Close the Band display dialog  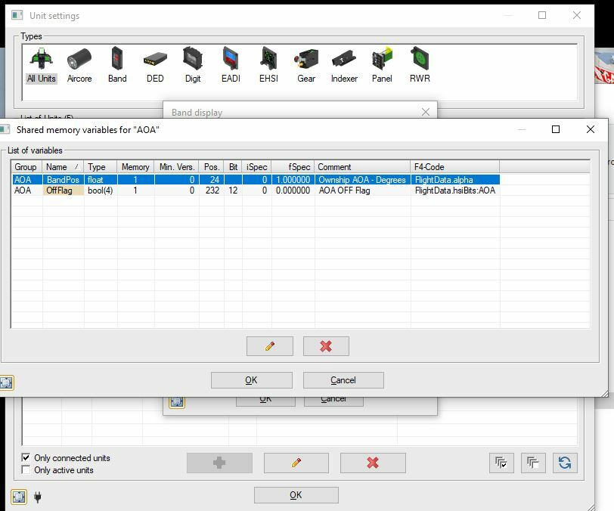tap(426, 113)
